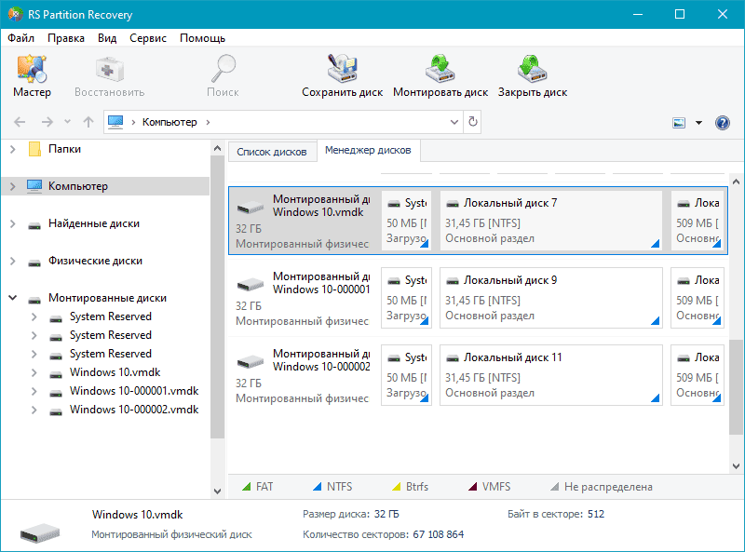Expand Windows 10.vmdk tree node
Screen dimensions: 745x552
(x=34, y=372)
